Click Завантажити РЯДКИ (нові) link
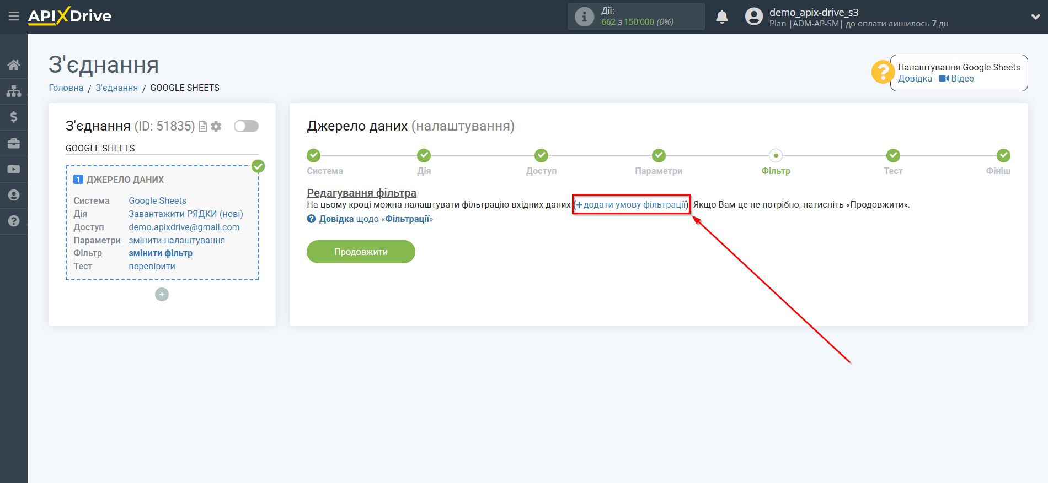The width and height of the screenshot is (1048, 483). [x=186, y=214]
